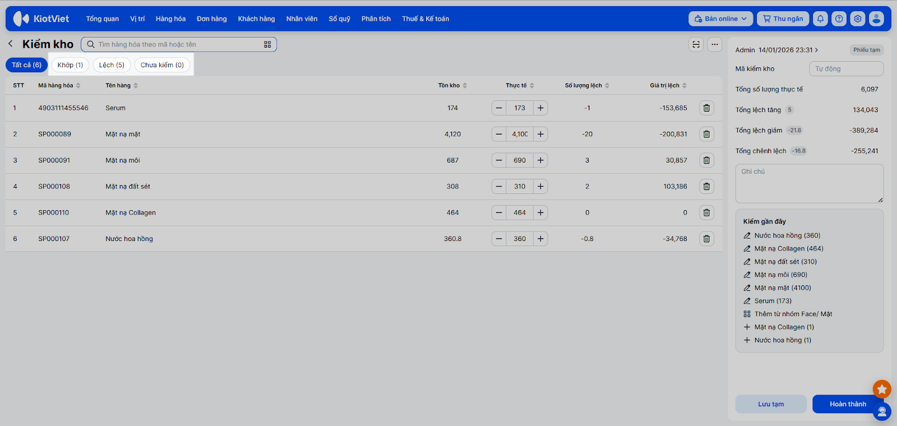Open the Vị trí menu
This screenshot has width=897, height=426.
click(x=137, y=18)
